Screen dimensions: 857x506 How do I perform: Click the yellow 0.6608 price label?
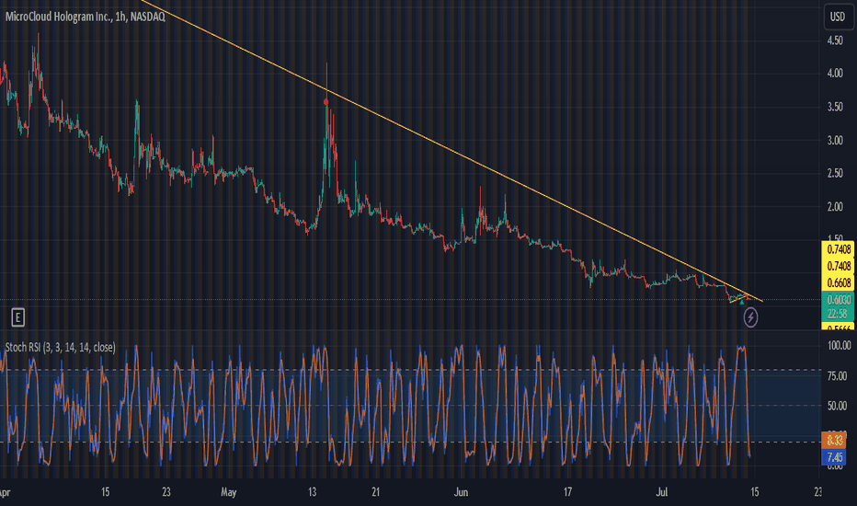tap(838, 282)
